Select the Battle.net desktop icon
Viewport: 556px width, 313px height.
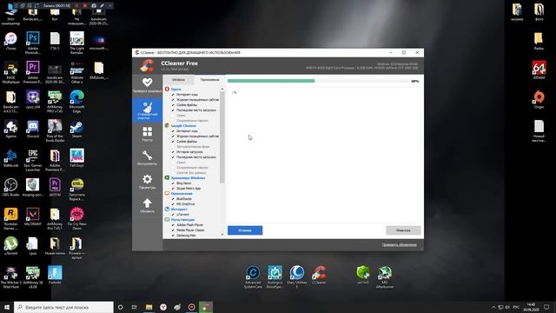coord(11,158)
